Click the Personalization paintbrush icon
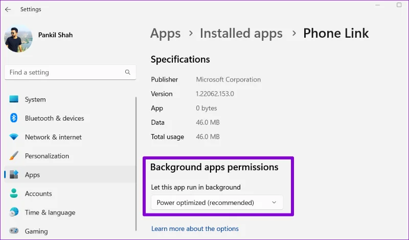 click(14, 155)
